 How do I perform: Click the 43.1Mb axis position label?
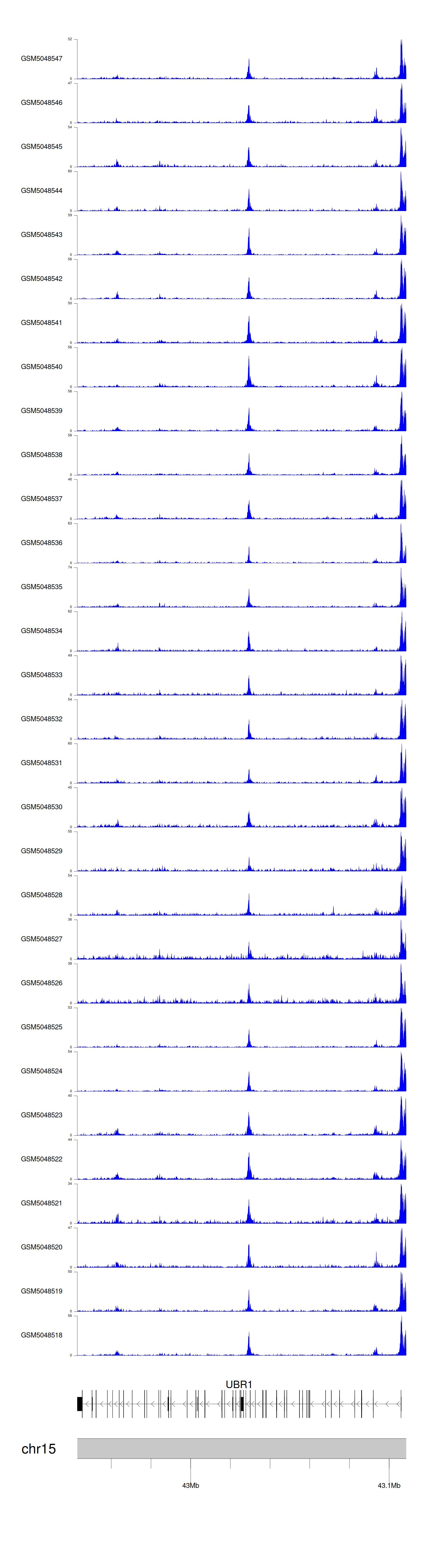389,1485
